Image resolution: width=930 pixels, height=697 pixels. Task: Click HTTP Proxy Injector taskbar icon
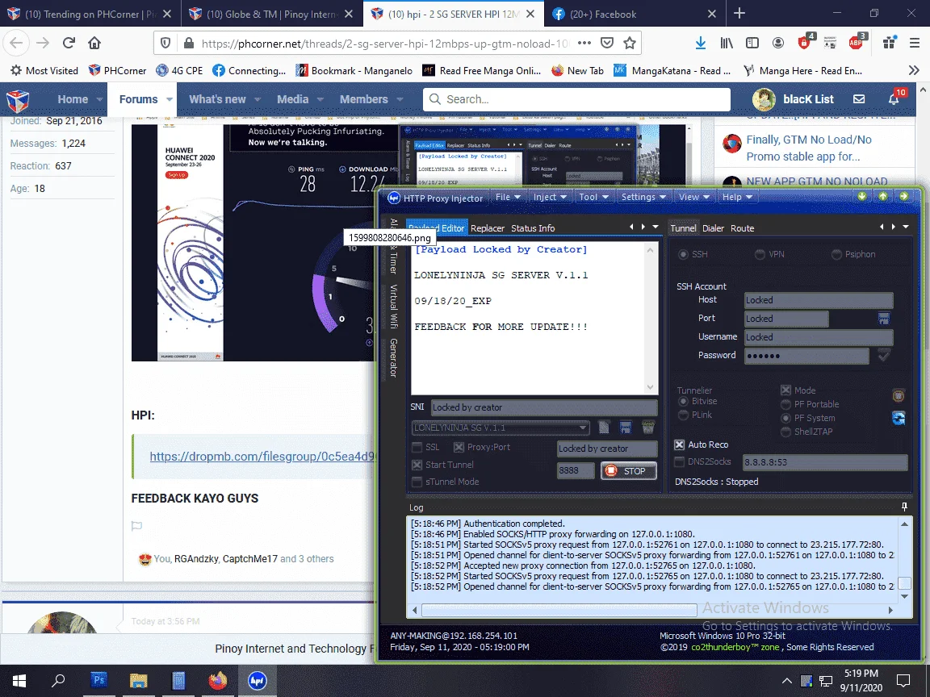pyautogui.click(x=257, y=680)
